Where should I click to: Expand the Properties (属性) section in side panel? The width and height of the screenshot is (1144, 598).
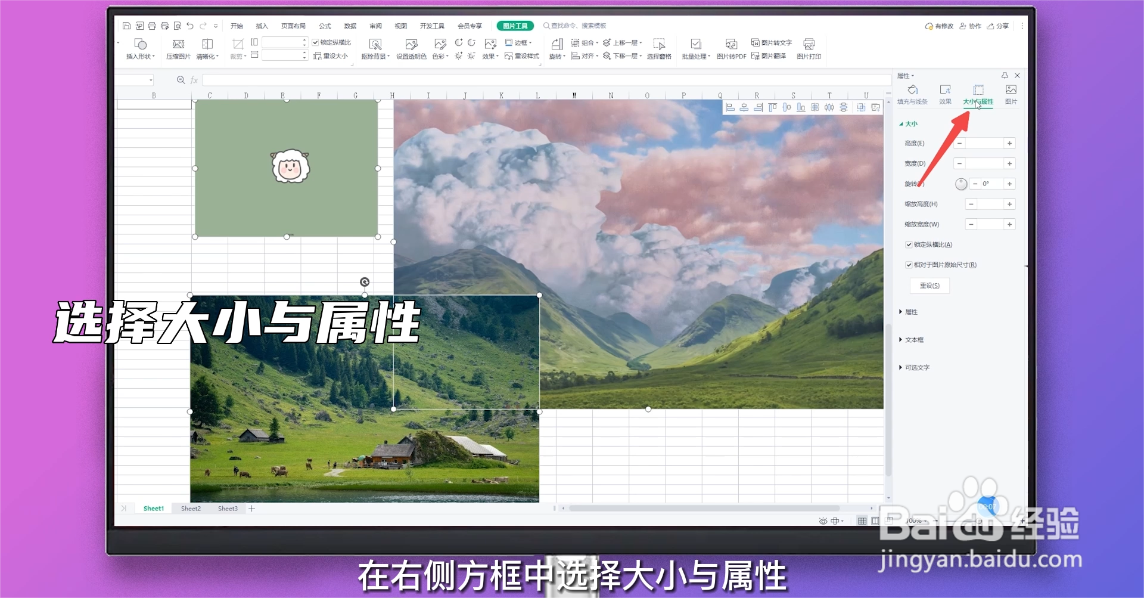(909, 312)
